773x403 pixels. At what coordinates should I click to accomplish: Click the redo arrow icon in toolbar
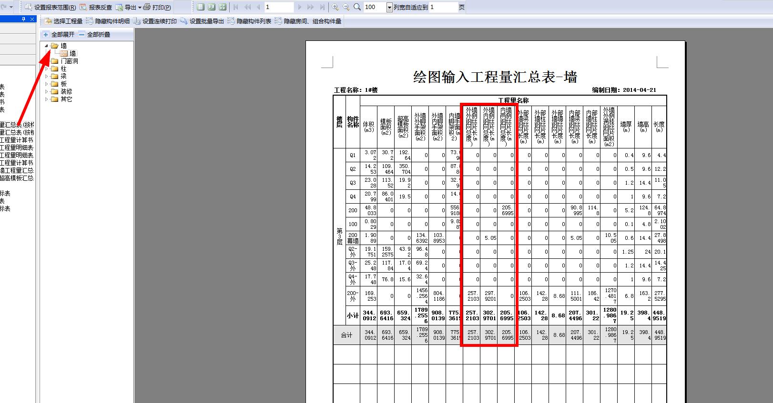point(4,7)
